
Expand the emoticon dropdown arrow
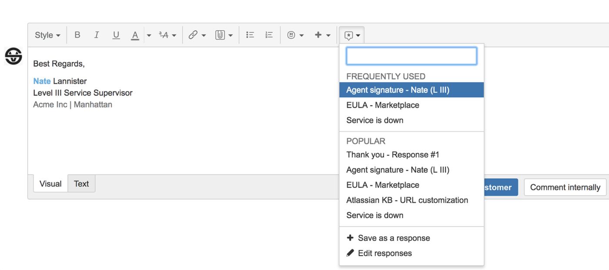click(x=301, y=35)
